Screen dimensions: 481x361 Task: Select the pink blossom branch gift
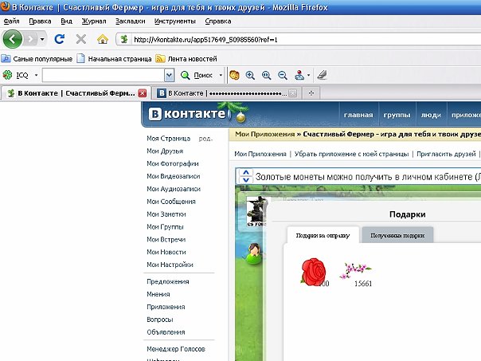click(x=355, y=270)
